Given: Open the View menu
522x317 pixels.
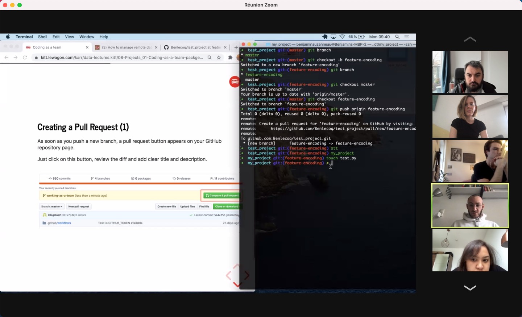Looking at the screenshot, I should click(x=69, y=37).
